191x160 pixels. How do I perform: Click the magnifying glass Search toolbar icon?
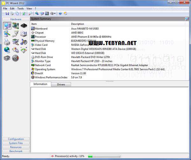tap(30, 13)
